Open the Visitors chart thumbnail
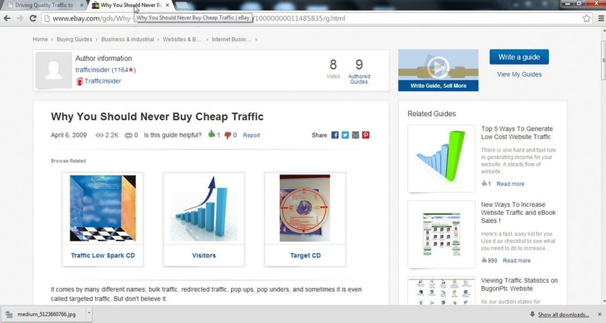The width and height of the screenshot is (606, 323). click(x=204, y=208)
